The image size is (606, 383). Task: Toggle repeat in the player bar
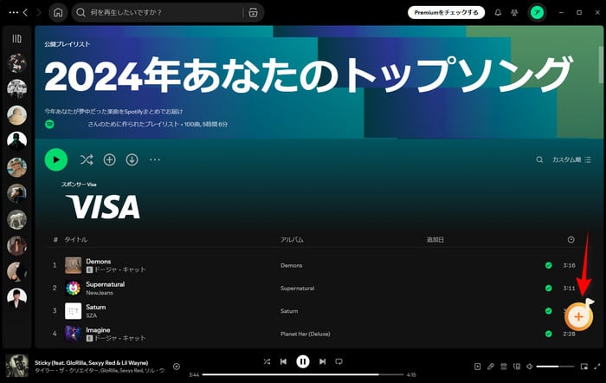click(x=339, y=361)
